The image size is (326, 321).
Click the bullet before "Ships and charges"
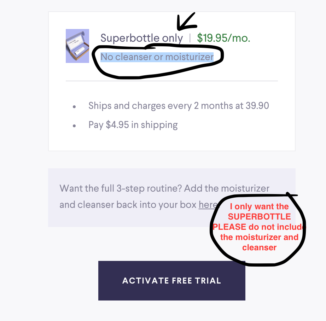(x=74, y=106)
